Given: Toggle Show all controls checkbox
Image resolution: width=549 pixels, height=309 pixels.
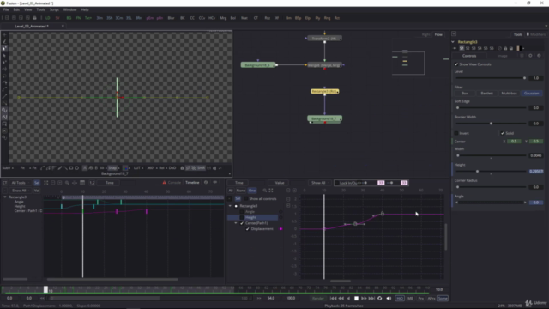Looking at the screenshot, I should (246, 198).
